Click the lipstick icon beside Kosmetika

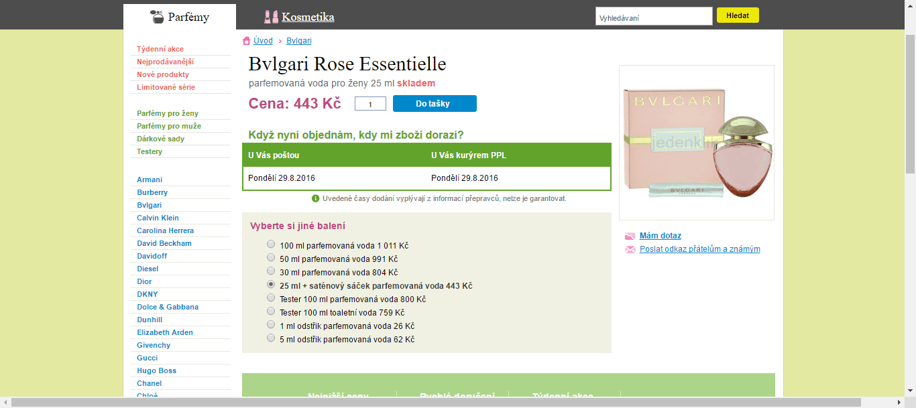click(271, 17)
